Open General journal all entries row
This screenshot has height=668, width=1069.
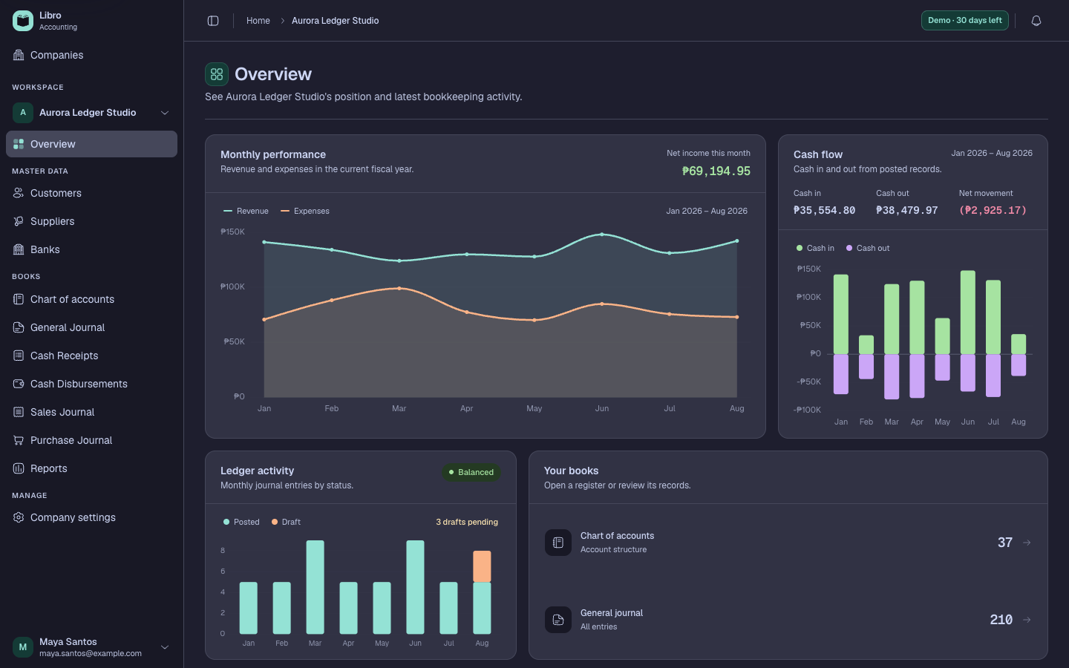click(x=788, y=620)
